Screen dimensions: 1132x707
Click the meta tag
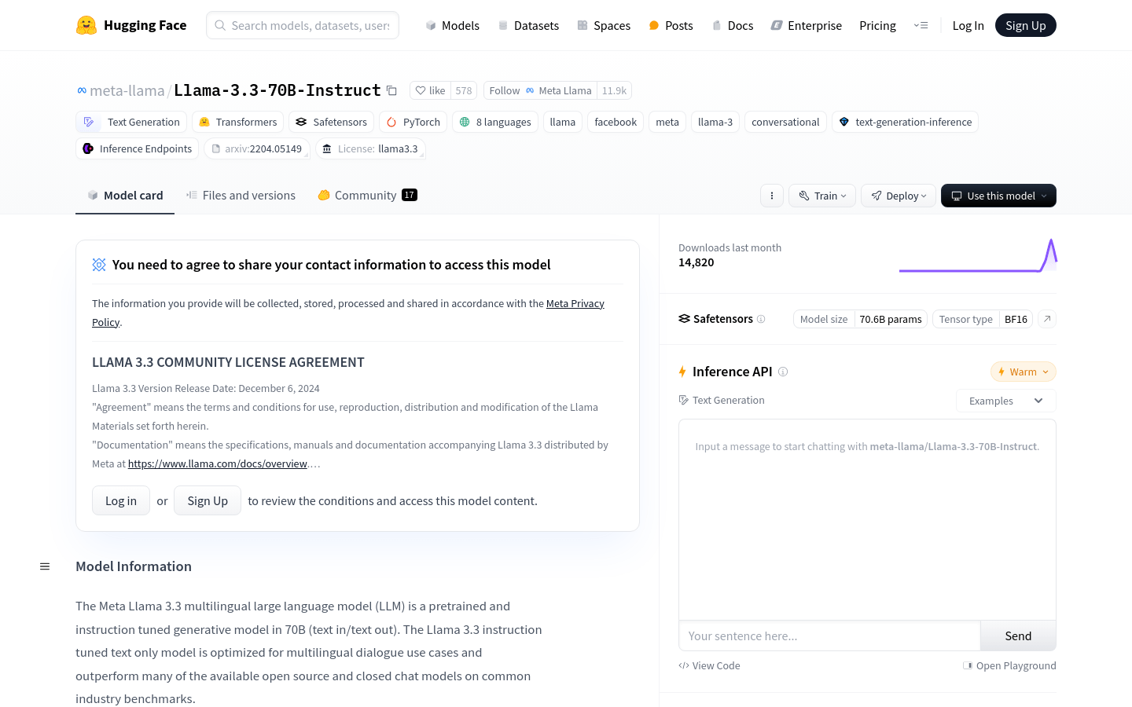click(667, 122)
